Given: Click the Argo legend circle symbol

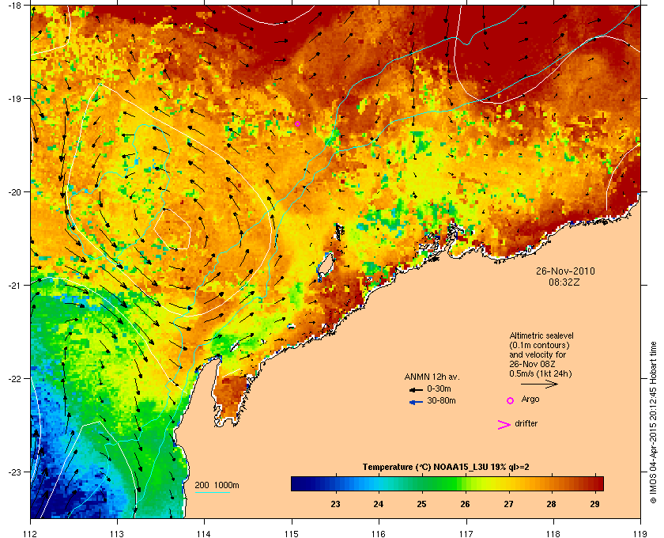Looking at the screenshot, I should (511, 400).
